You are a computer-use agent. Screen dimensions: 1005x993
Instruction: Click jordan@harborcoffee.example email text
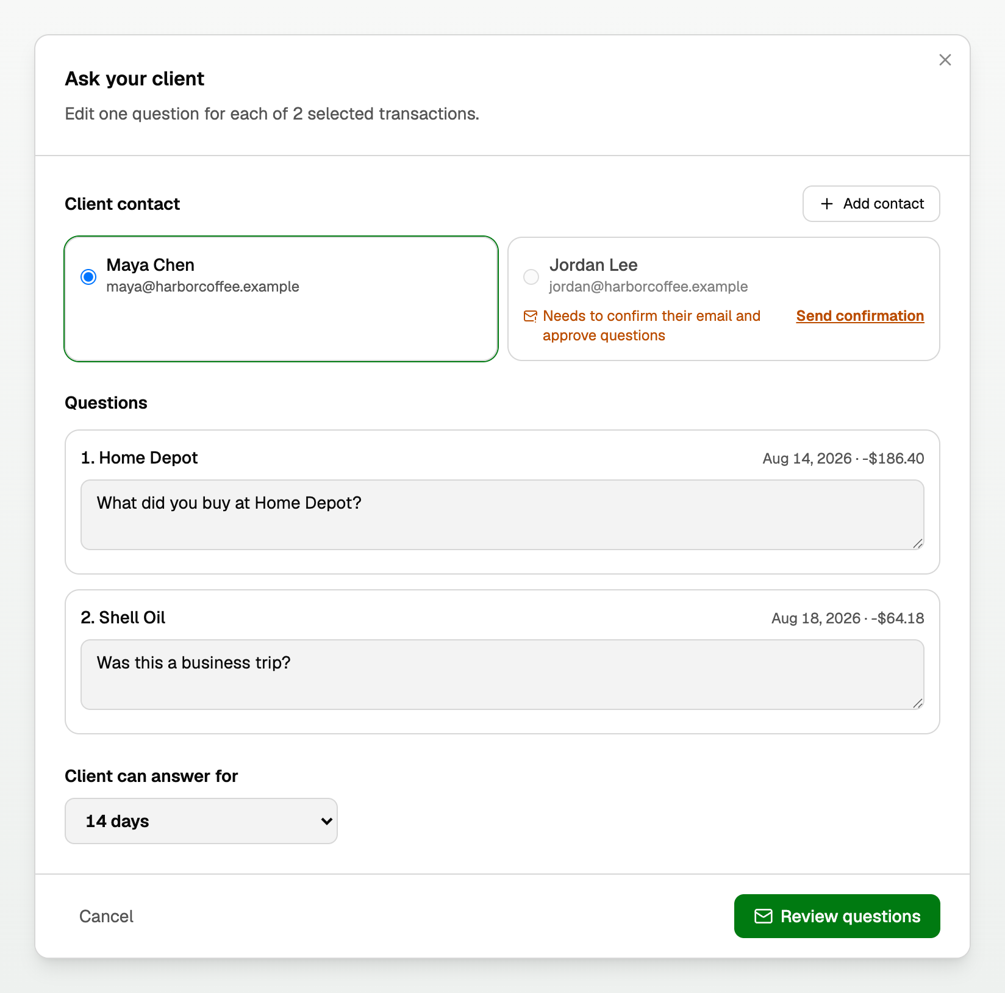(648, 287)
